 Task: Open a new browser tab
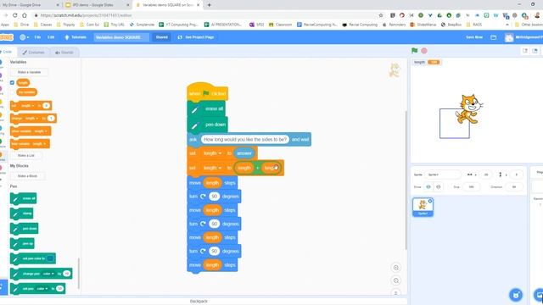(x=210, y=5)
